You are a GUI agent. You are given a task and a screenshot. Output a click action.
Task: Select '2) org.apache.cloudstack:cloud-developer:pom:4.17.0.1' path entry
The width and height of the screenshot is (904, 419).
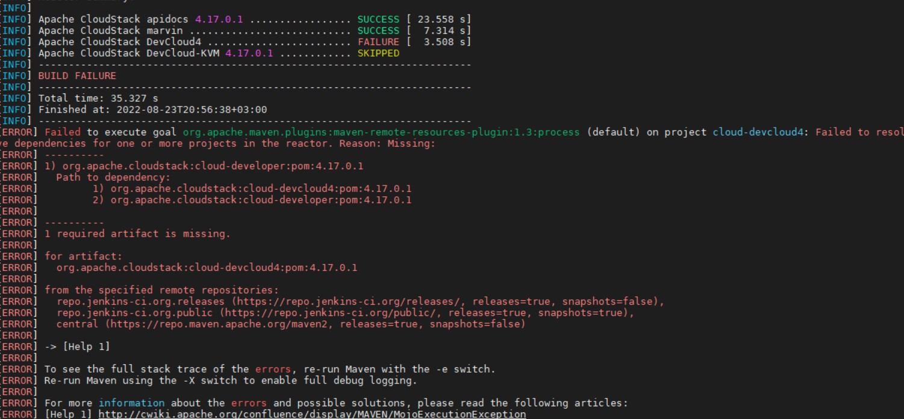point(252,200)
